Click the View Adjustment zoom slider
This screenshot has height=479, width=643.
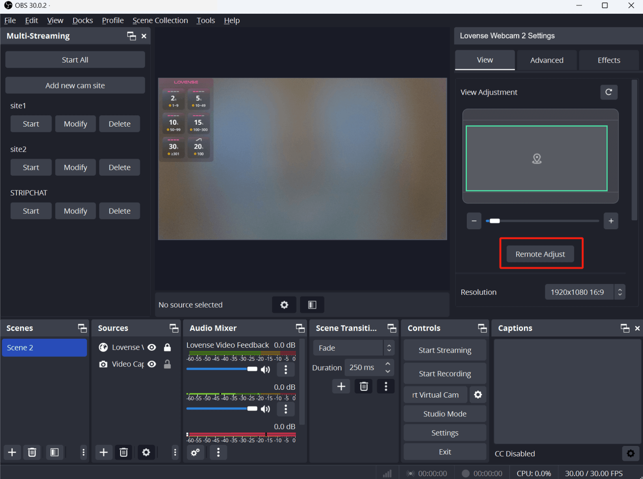pyautogui.click(x=542, y=221)
